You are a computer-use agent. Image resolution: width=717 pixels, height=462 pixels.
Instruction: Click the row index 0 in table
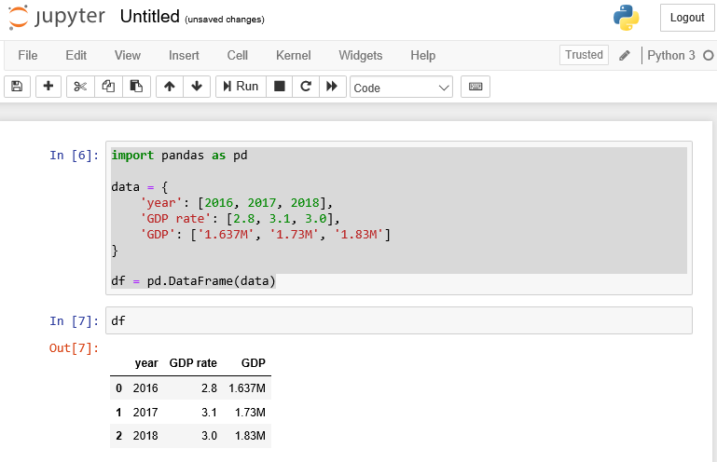119,388
